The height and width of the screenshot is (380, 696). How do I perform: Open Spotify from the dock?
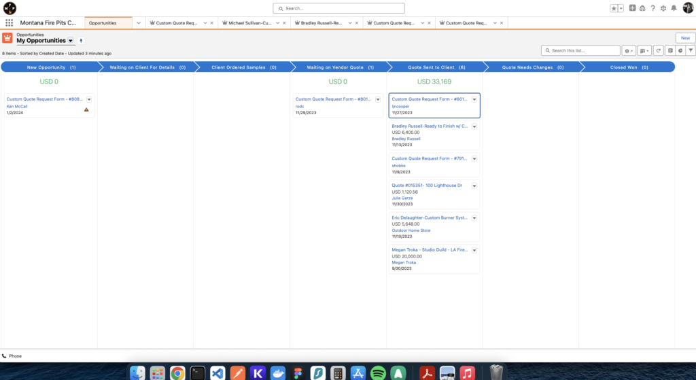(x=378, y=373)
